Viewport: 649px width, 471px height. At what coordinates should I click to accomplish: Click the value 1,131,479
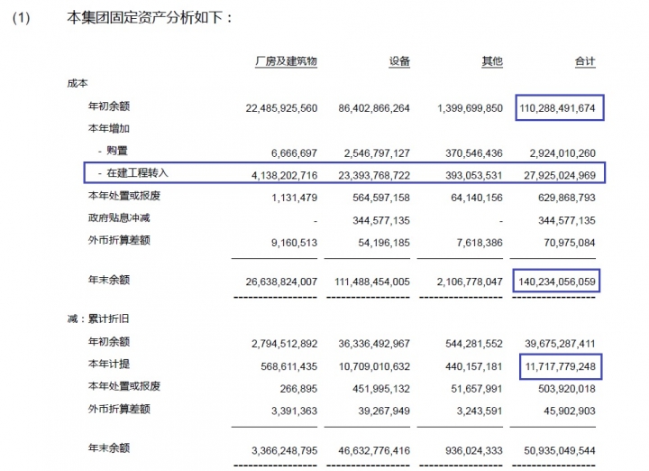click(x=294, y=198)
